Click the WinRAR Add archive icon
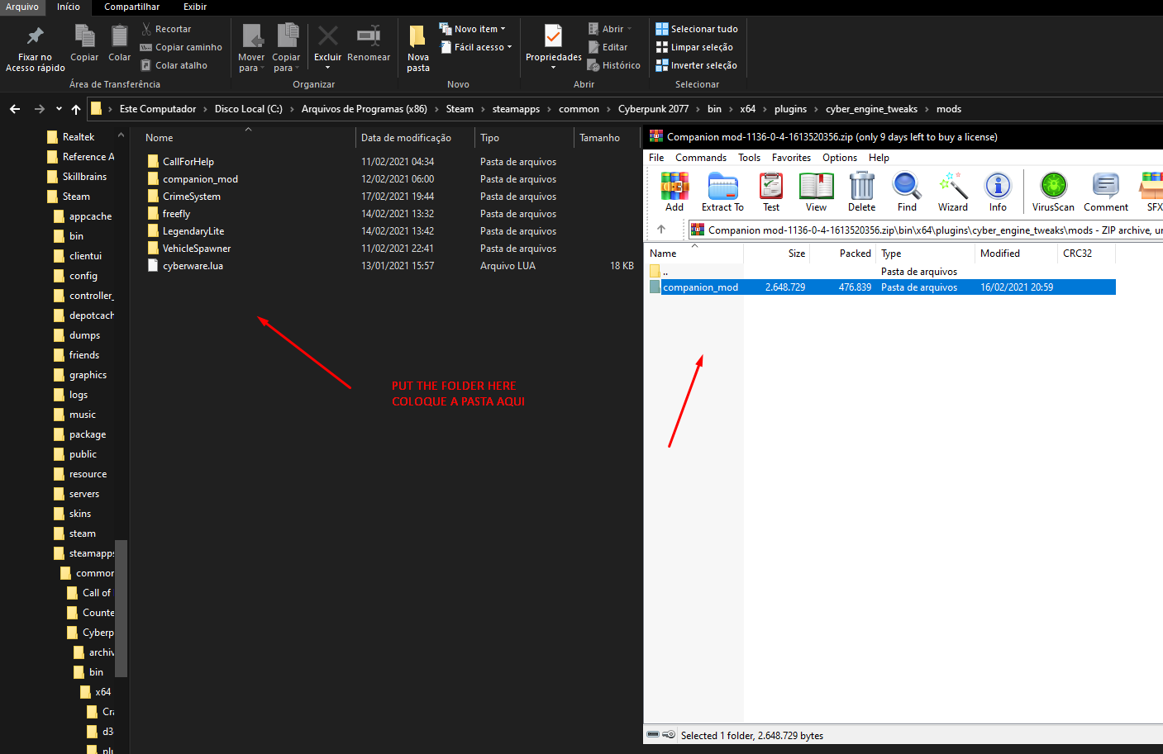The image size is (1163, 754). (x=674, y=192)
